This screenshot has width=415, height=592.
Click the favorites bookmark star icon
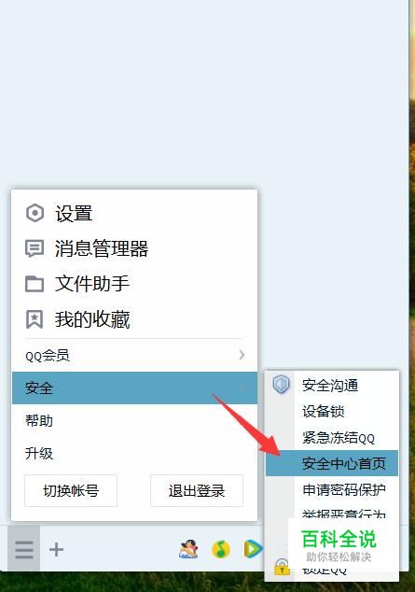tap(35, 319)
